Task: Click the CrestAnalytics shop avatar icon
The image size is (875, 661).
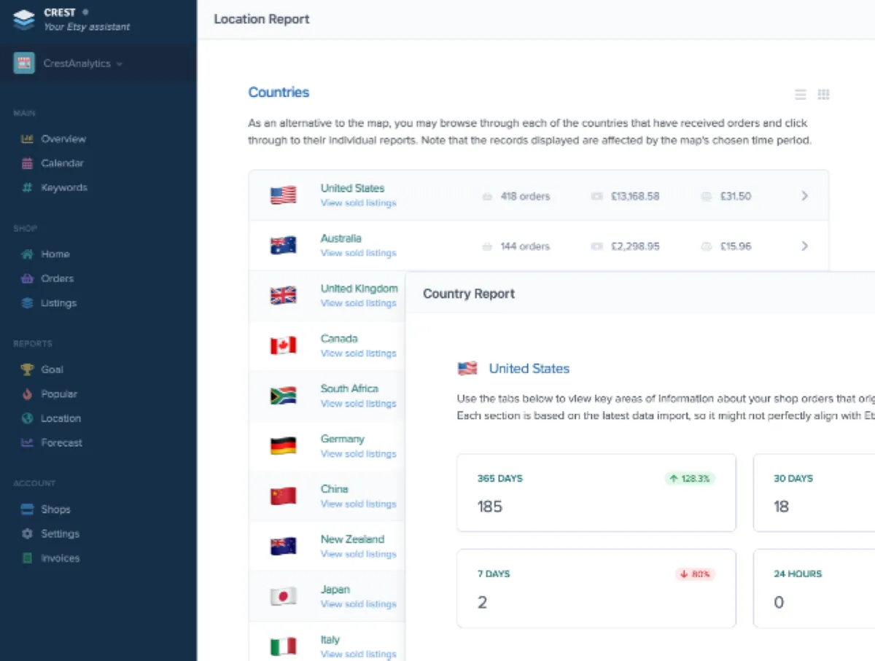Action: point(24,63)
